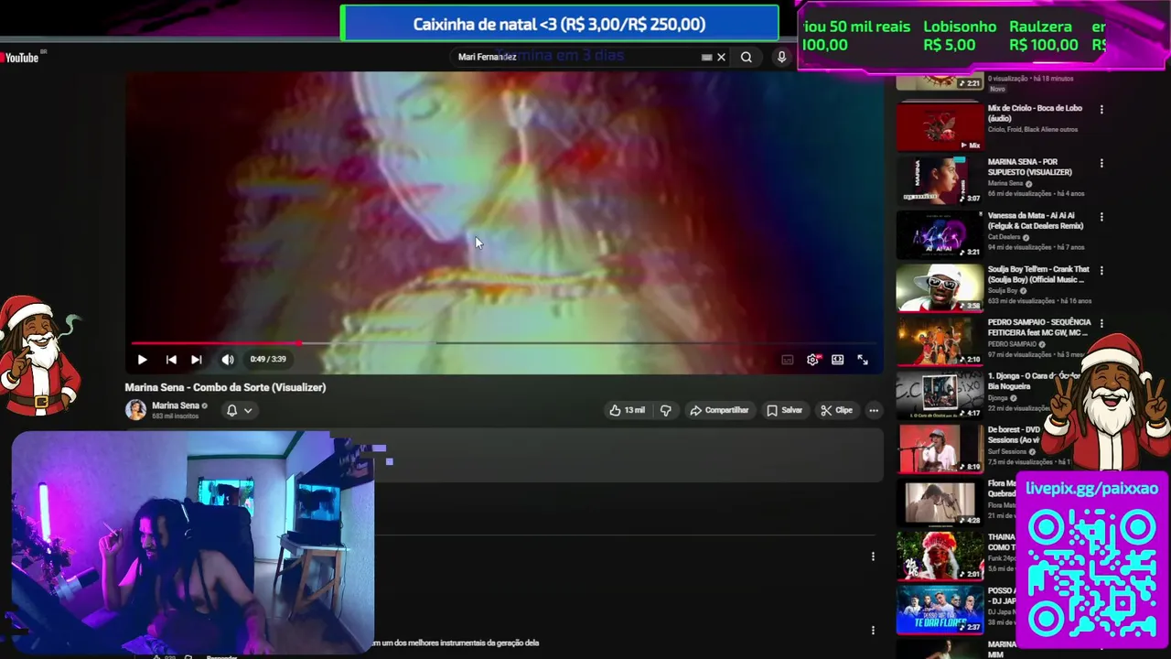Seek on the red video progress bar
1171x659 pixels.
[504, 343]
